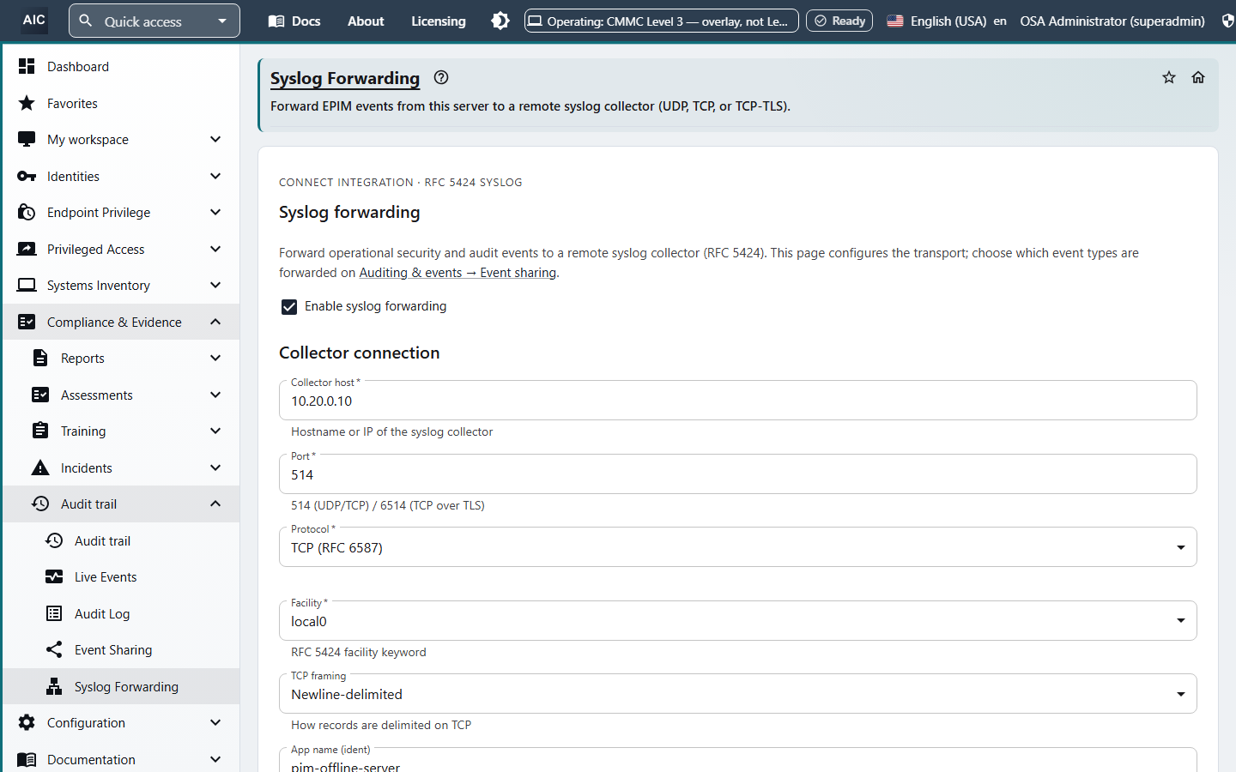Uncheck Enable syslog forwarding checkbox

point(289,306)
